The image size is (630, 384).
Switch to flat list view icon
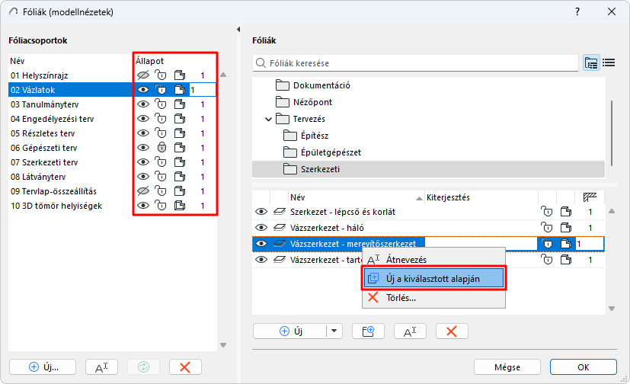[609, 63]
